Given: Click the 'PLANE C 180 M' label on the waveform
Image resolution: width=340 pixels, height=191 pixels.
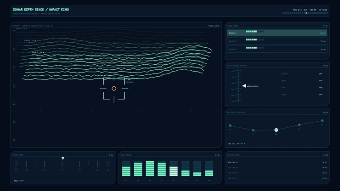Looking at the screenshot, I should pyautogui.click(x=38, y=52).
